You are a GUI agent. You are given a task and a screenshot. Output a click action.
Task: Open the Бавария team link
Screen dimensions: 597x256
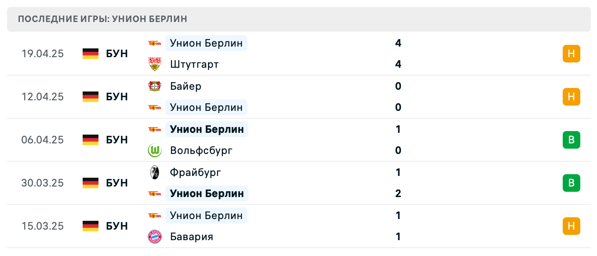191,236
